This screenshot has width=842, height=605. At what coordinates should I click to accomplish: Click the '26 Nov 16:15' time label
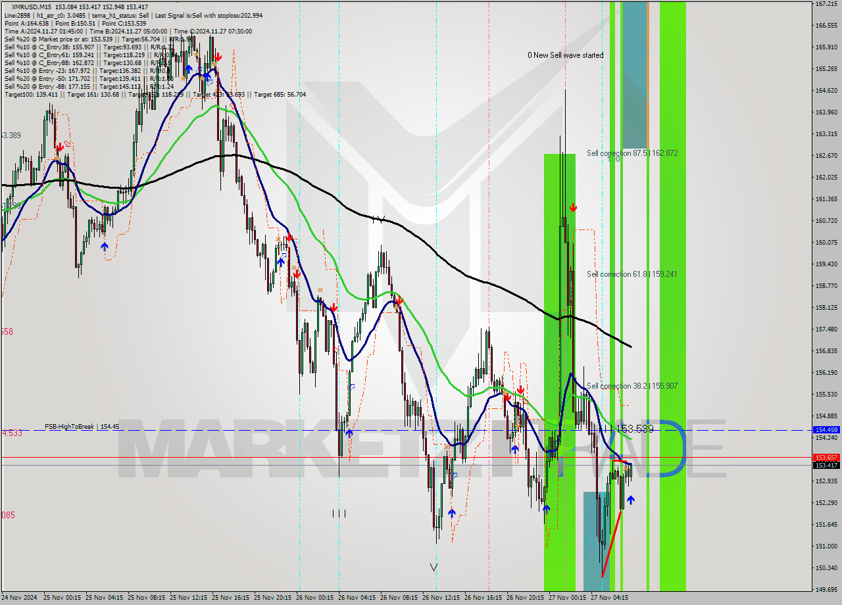(483, 598)
